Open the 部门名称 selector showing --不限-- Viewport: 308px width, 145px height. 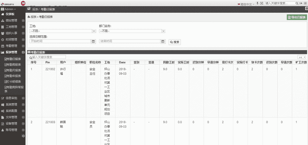pos(132,31)
